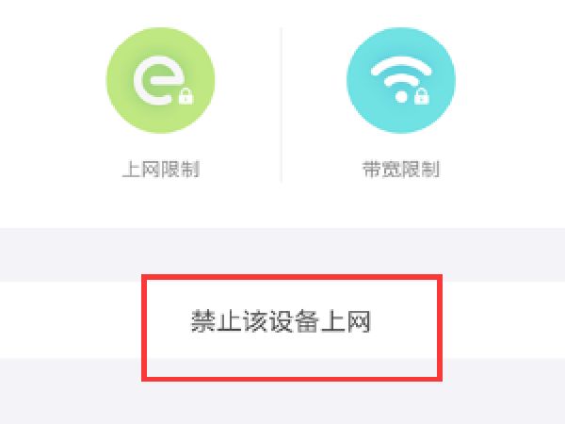565x424 pixels.
Task: Click the 禁止 characters in the bottom button
Action: pos(216,320)
